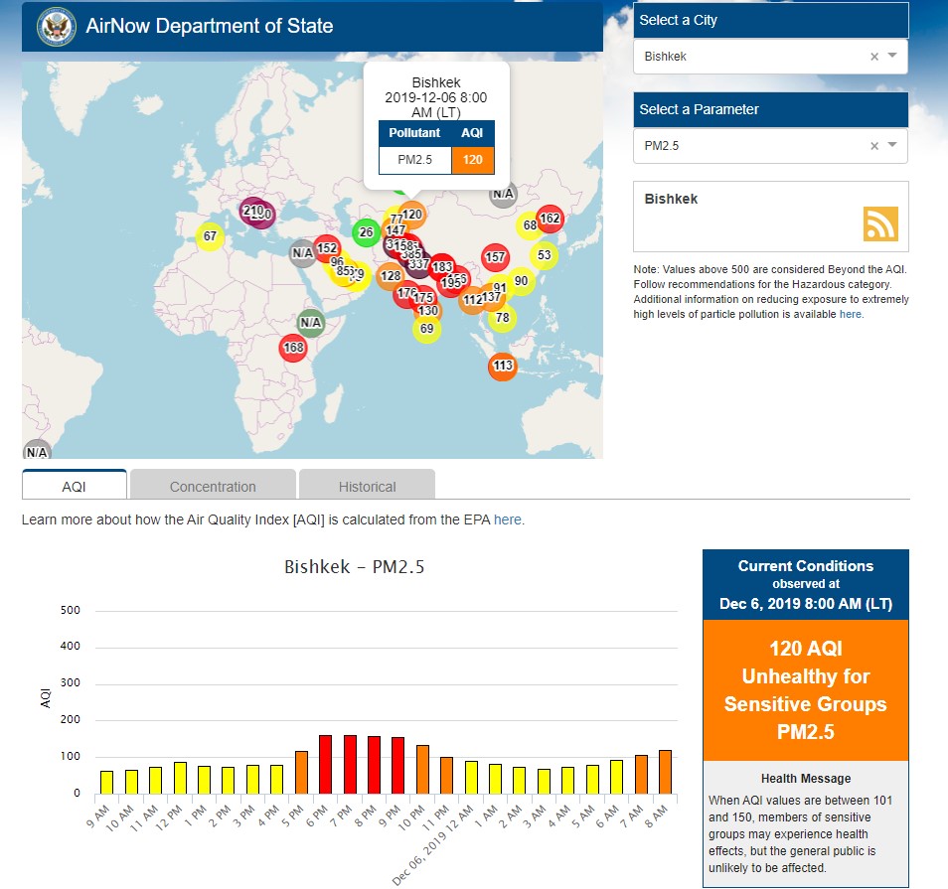948x889 pixels.
Task: Click the orange 113 AQI map marker
Action: point(503,367)
